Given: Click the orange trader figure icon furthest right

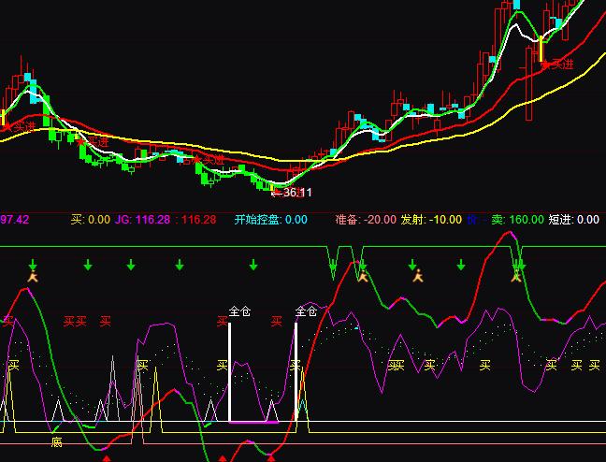Looking at the screenshot, I should [x=515, y=276].
